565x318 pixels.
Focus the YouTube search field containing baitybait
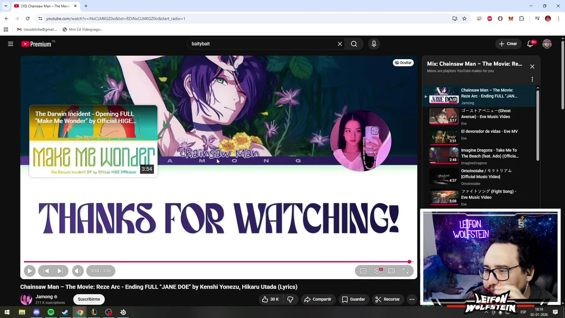click(x=262, y=44)
